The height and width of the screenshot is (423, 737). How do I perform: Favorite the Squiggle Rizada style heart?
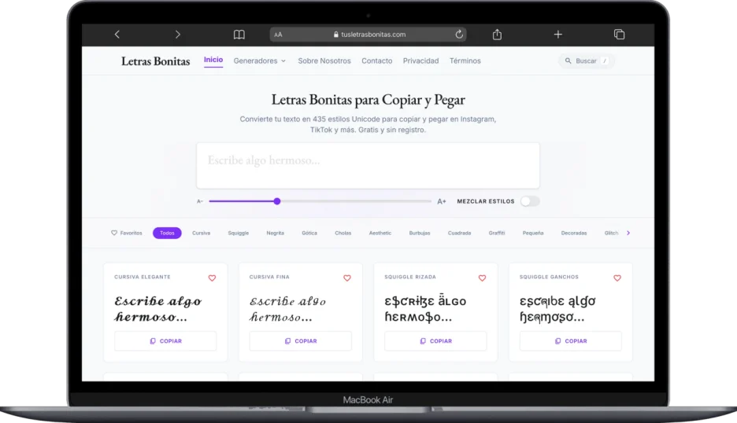(x=482, y=278)
